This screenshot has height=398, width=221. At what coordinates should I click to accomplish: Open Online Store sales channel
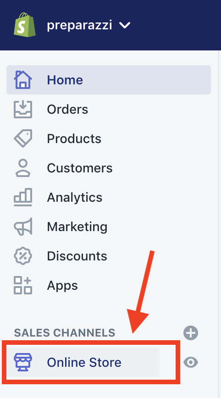tap(83, 362)
